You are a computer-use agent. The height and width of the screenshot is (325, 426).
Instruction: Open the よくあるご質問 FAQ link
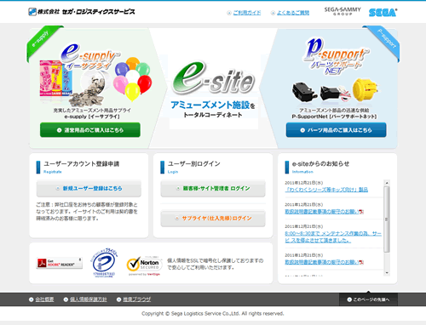(293, 13)
